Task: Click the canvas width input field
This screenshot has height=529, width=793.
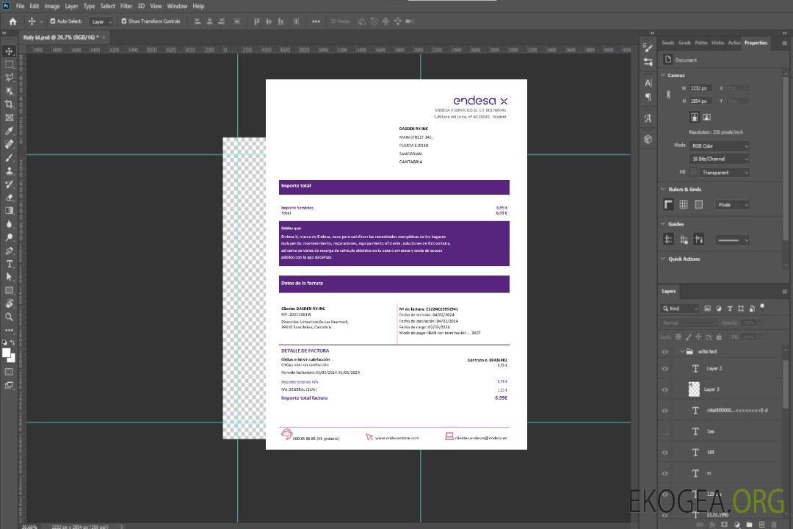Action: point(700,88)
